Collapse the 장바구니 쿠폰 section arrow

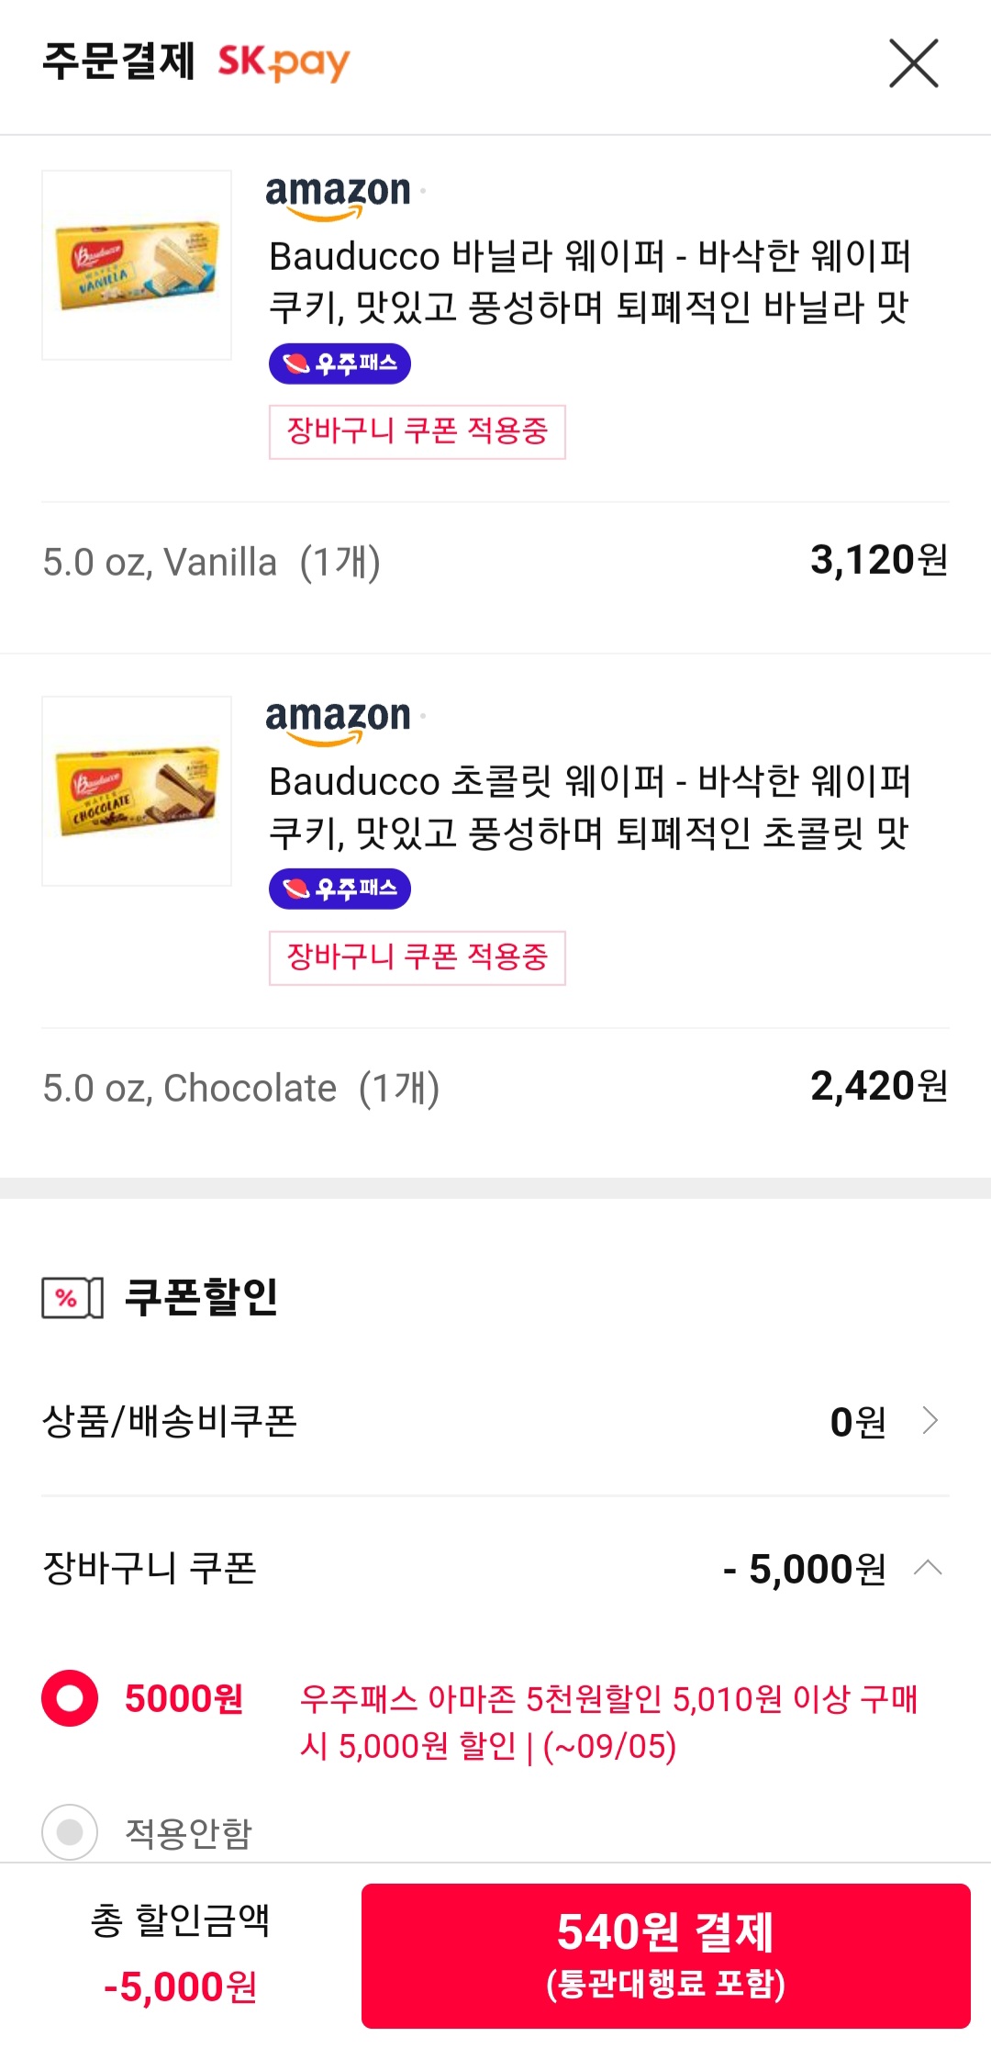coord(928,1568)
